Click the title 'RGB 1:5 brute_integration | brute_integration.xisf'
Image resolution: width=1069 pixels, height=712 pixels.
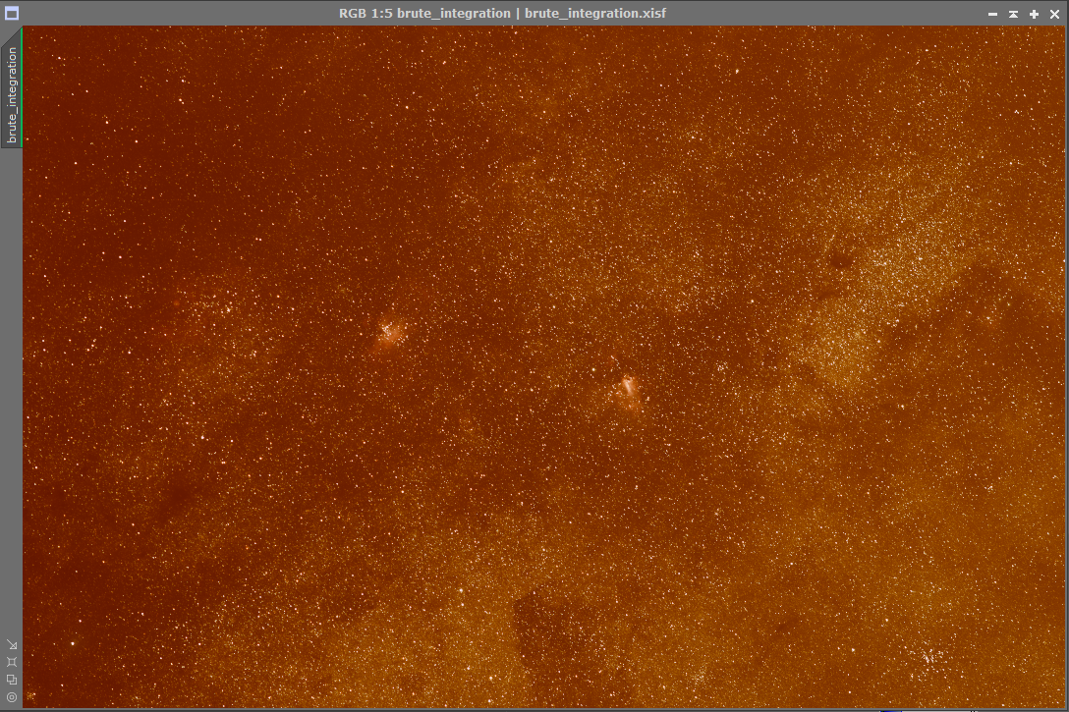click(502, 13)
